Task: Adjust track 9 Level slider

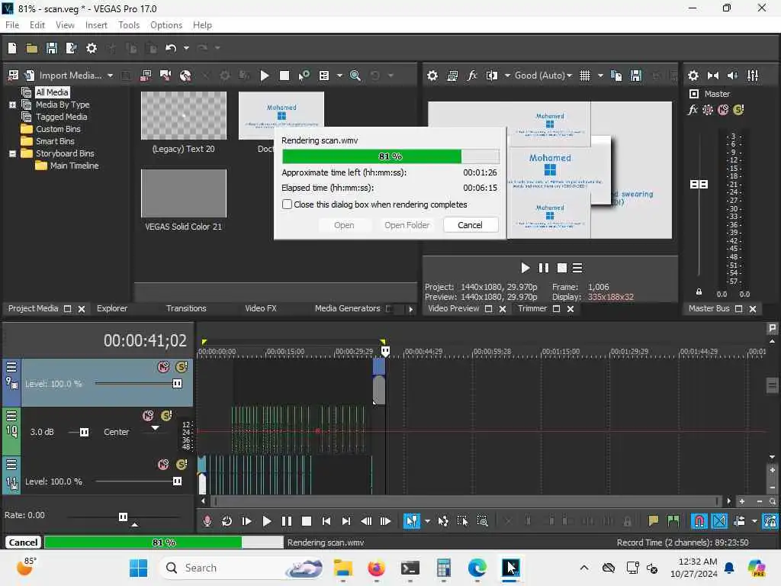Action: tap(177, 384)
